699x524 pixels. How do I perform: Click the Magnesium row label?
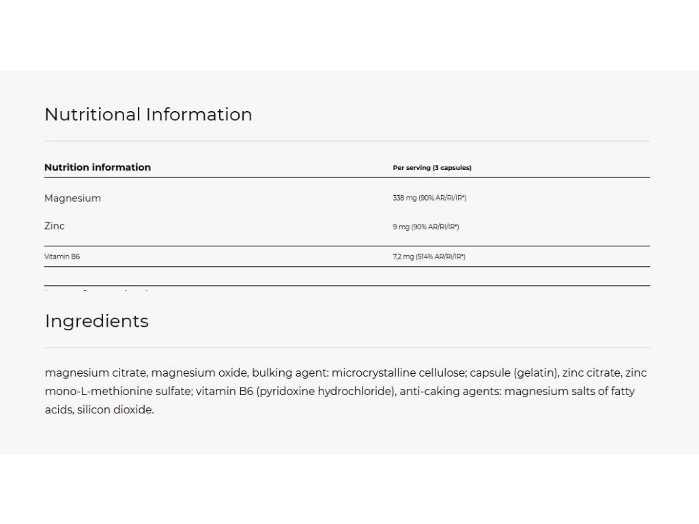[x=72, y=199]
